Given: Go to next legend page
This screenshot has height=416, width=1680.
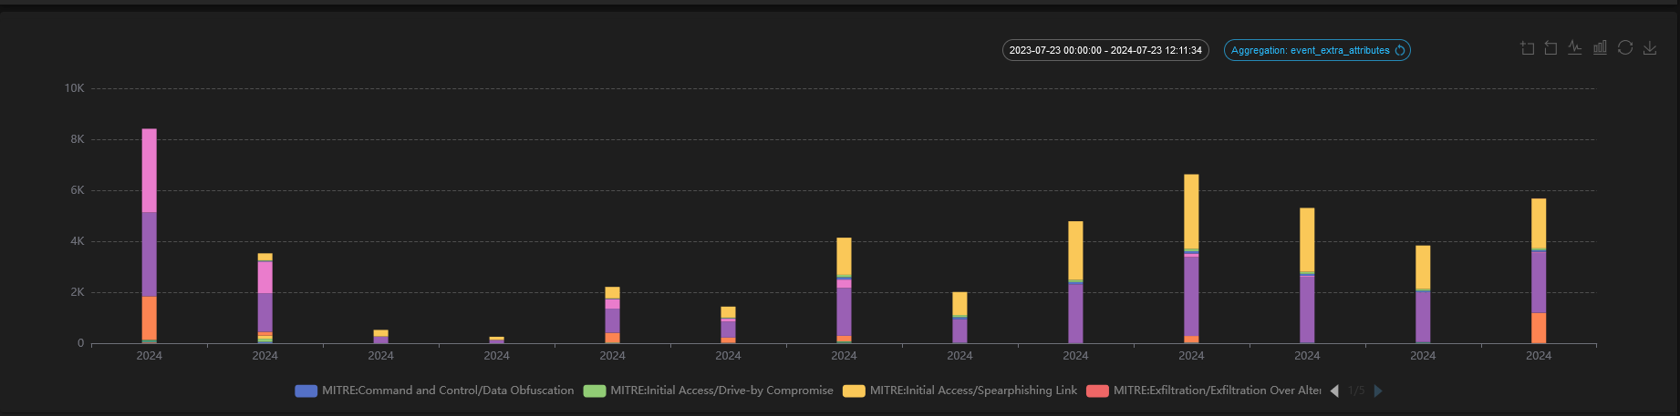Looking at the screenshot, I should [x=1378, y=391].
